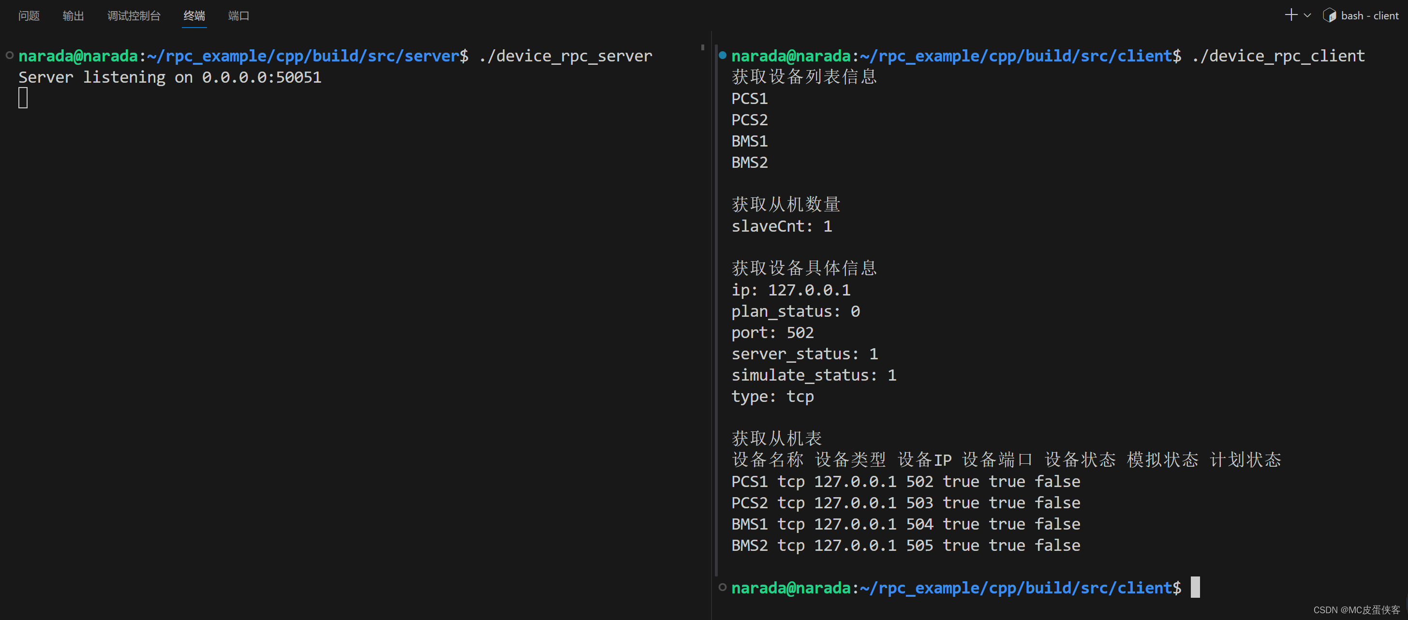This screenshot has height=620, width=1408.
Task: Click the bash terminal icon in panel header
Action: (1329, 15)
